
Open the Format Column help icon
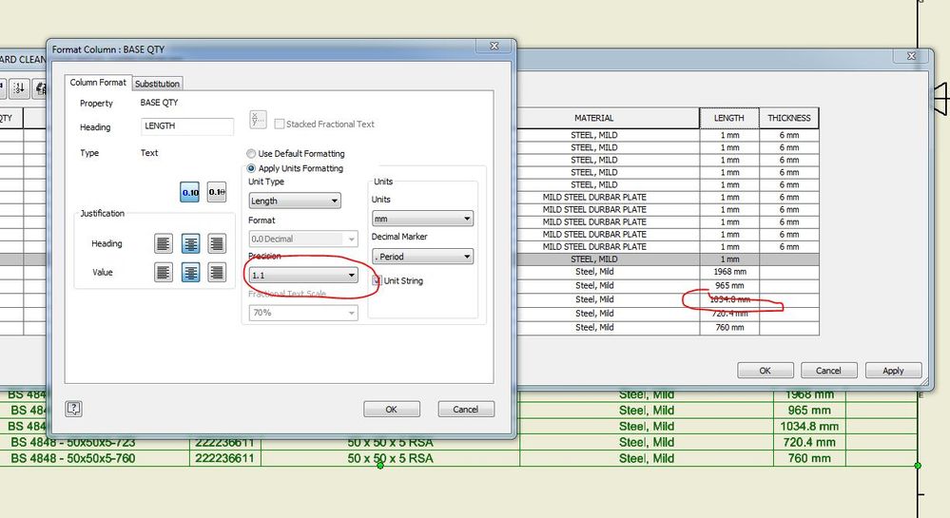74,409
